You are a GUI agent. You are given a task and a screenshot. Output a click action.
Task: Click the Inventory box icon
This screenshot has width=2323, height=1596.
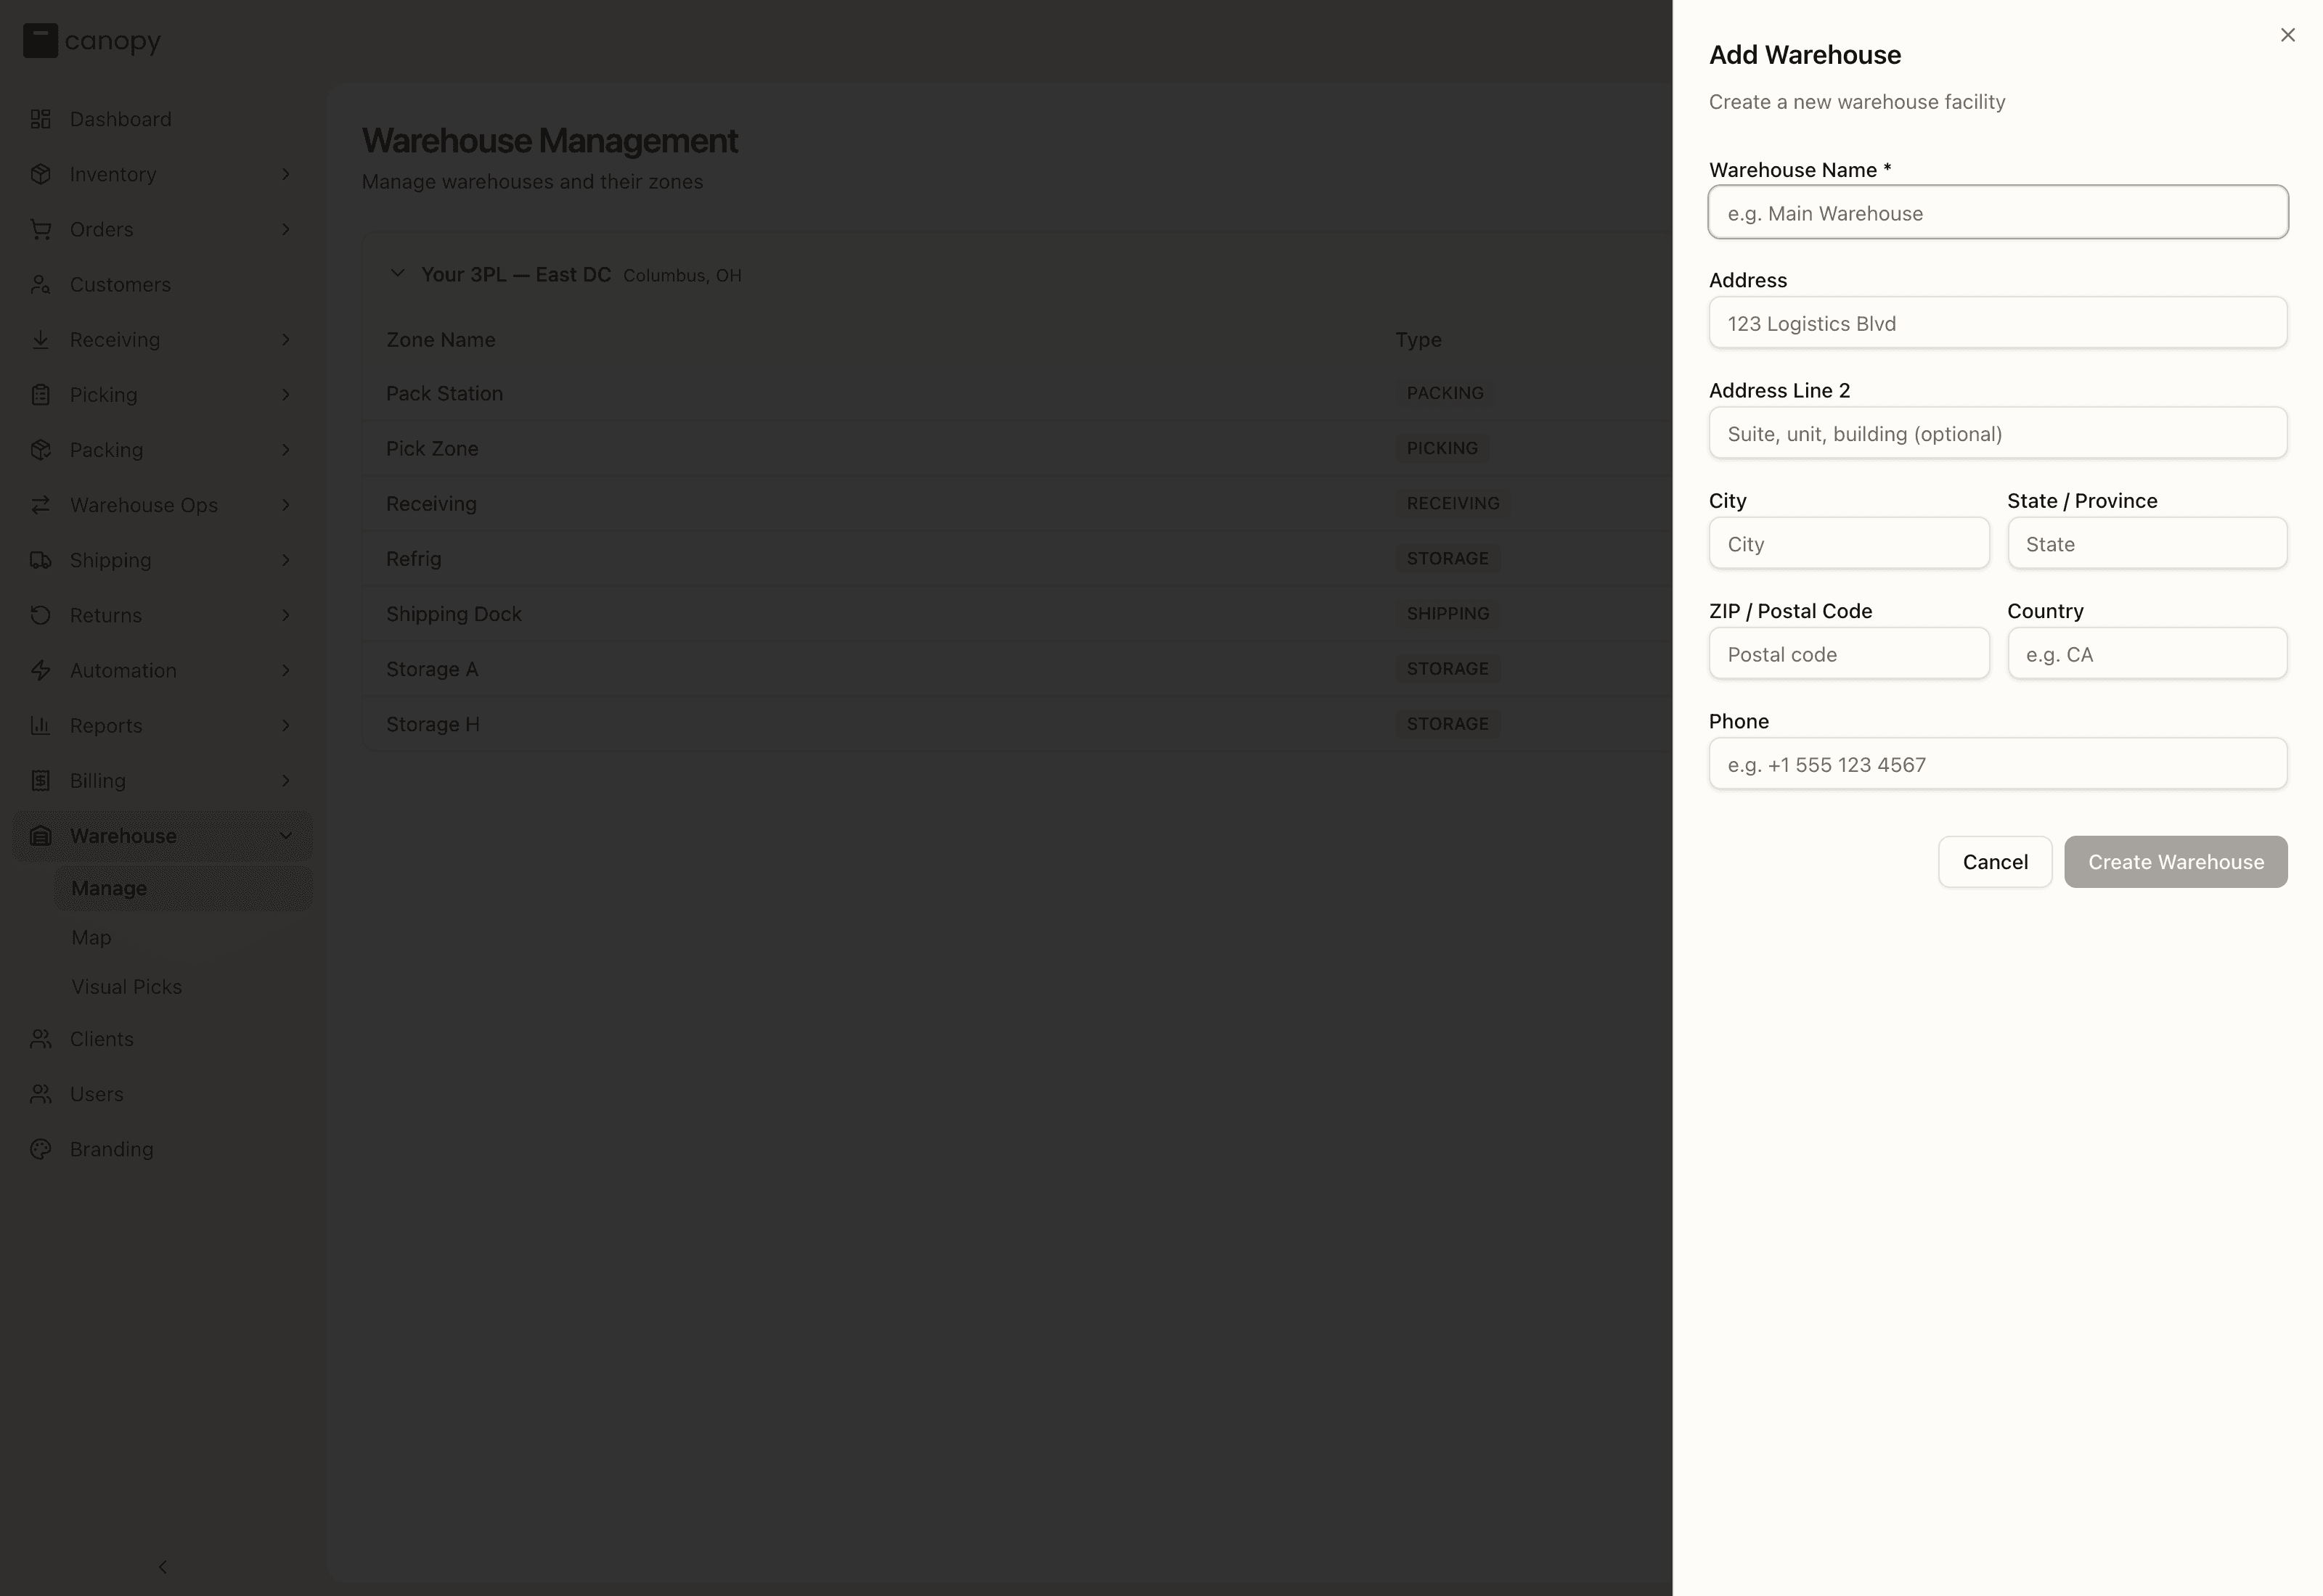point(40,174)
